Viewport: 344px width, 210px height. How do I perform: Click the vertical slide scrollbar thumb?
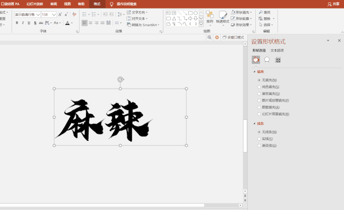click(x=245, y=136)
